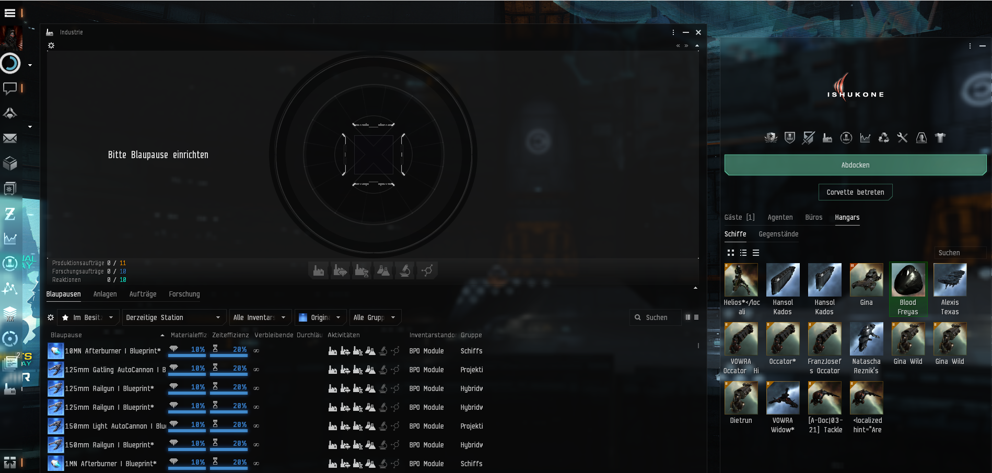Expand the small arrow beside the skill circle

tap(30, 65)
